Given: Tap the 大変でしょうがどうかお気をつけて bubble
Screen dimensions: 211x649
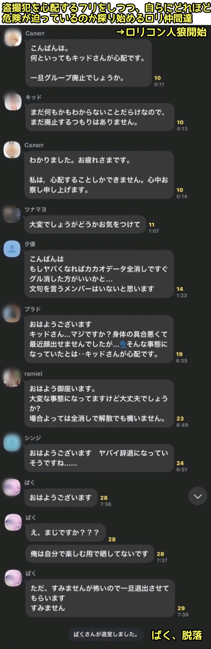Looking at the screenshot, I should (85, 224).
